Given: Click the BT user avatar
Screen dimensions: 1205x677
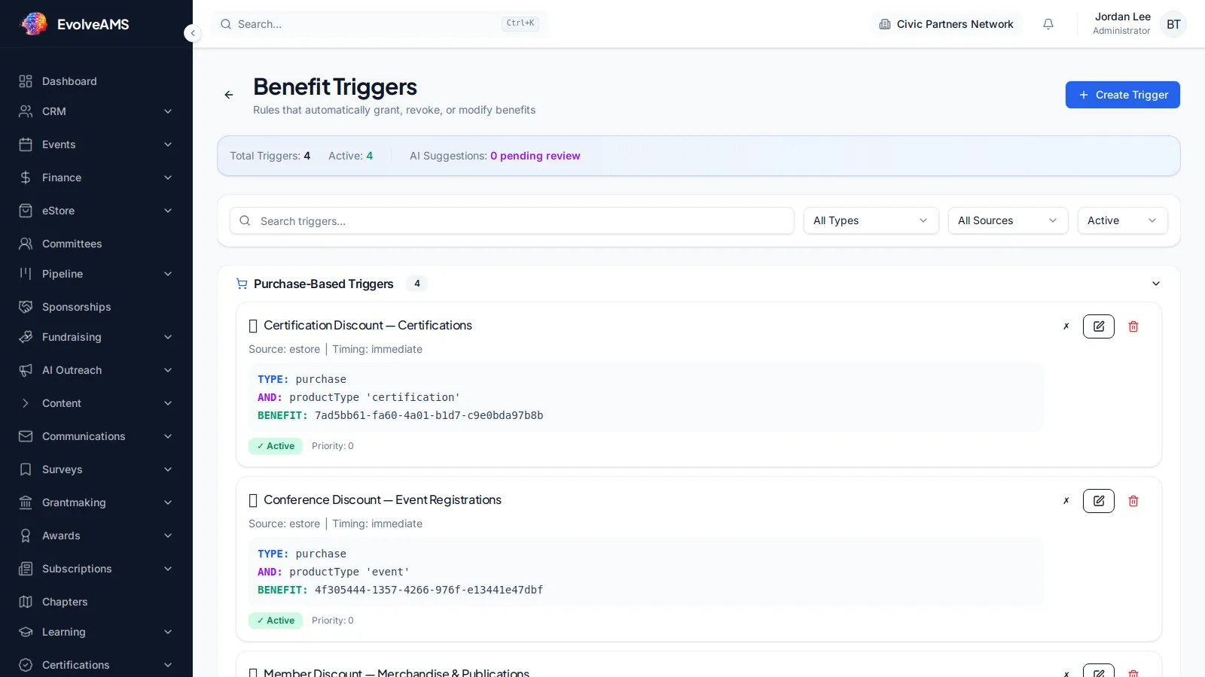Looking at the screenshot, I should tap(1173, 24).
